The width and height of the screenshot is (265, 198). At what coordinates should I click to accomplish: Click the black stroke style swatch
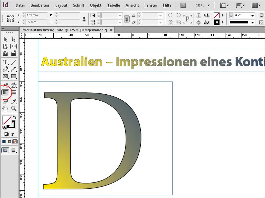(x=239, y=22)
